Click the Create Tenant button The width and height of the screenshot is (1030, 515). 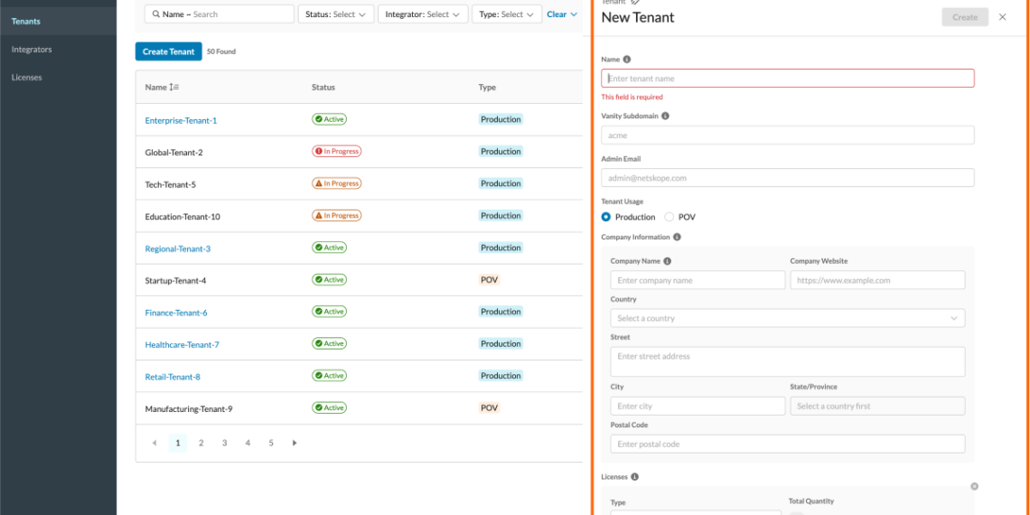168,51
